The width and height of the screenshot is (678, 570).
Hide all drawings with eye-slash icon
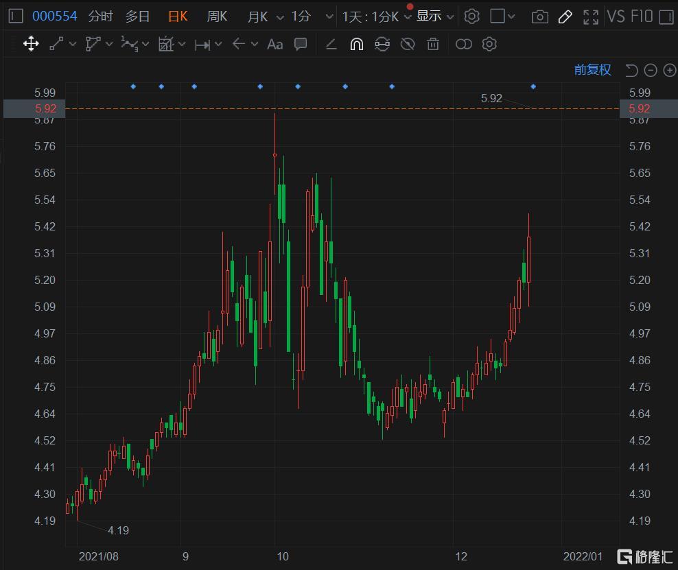[x=408, y=44]
